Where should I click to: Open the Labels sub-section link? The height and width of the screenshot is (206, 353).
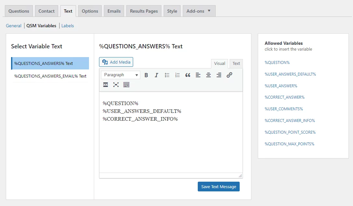pos(68,26)
